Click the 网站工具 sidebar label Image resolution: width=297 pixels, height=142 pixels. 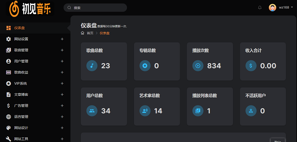coord(21,139)
